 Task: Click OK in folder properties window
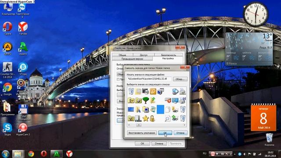tap(142, 144)
